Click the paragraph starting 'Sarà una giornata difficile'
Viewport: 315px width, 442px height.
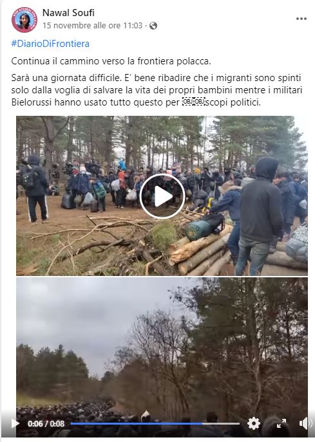coord(157,90)
